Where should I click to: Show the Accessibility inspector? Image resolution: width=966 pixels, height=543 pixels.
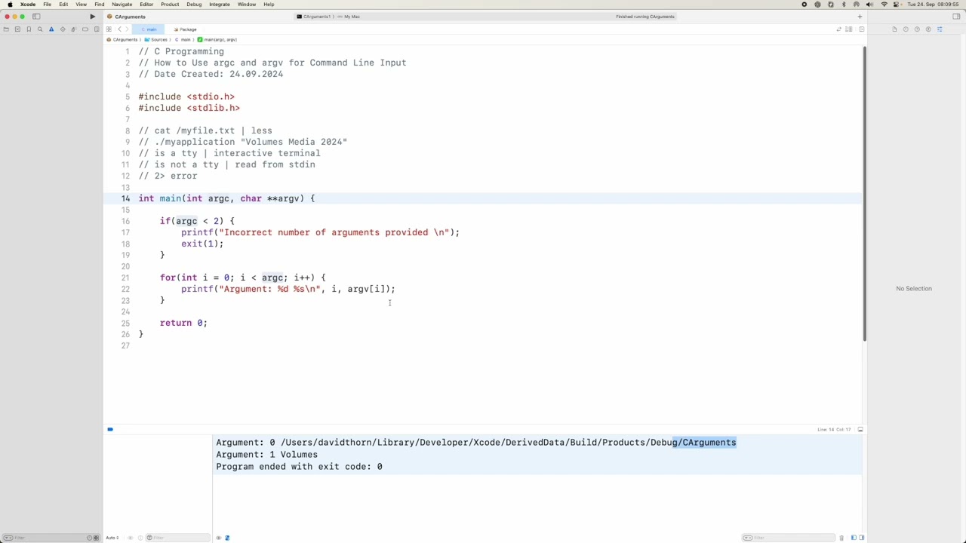[928, 29]
